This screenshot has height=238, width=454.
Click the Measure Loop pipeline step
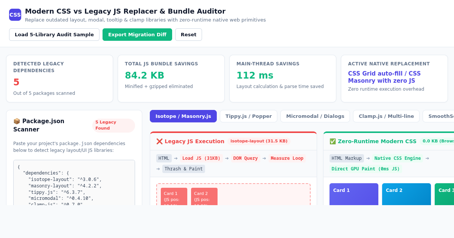pyautogui.click(x=287, y=158)
